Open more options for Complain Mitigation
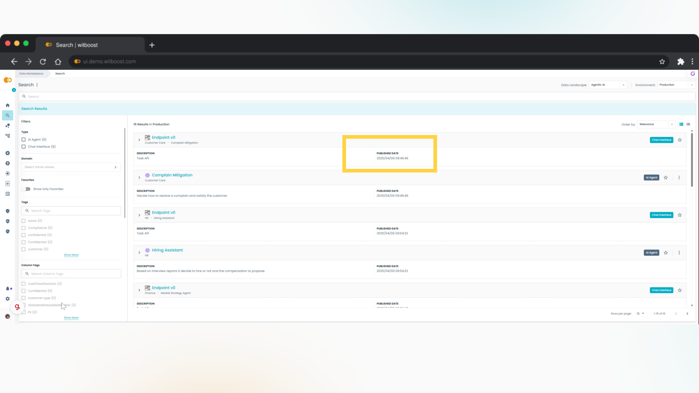Viewport: 699px width, 393px height. point(679,178)
